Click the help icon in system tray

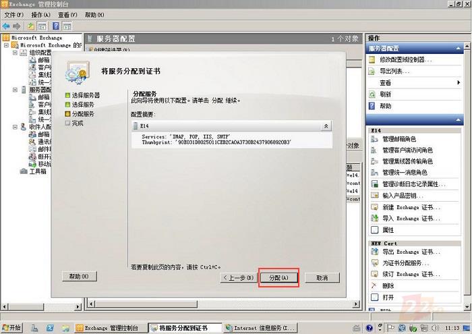pyautogui.click(x=370, y=328)
